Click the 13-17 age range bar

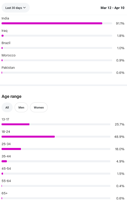(x=56, y=124)
